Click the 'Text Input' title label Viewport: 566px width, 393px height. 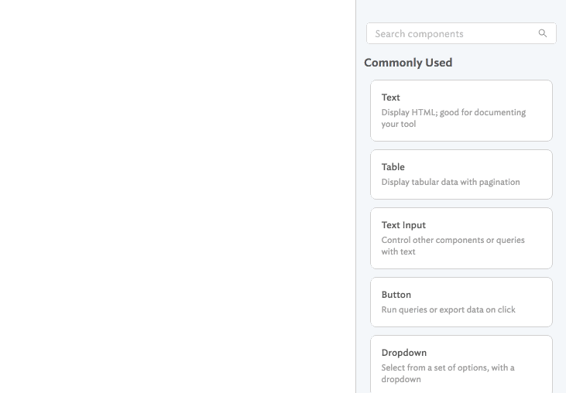tap(403, 225)
